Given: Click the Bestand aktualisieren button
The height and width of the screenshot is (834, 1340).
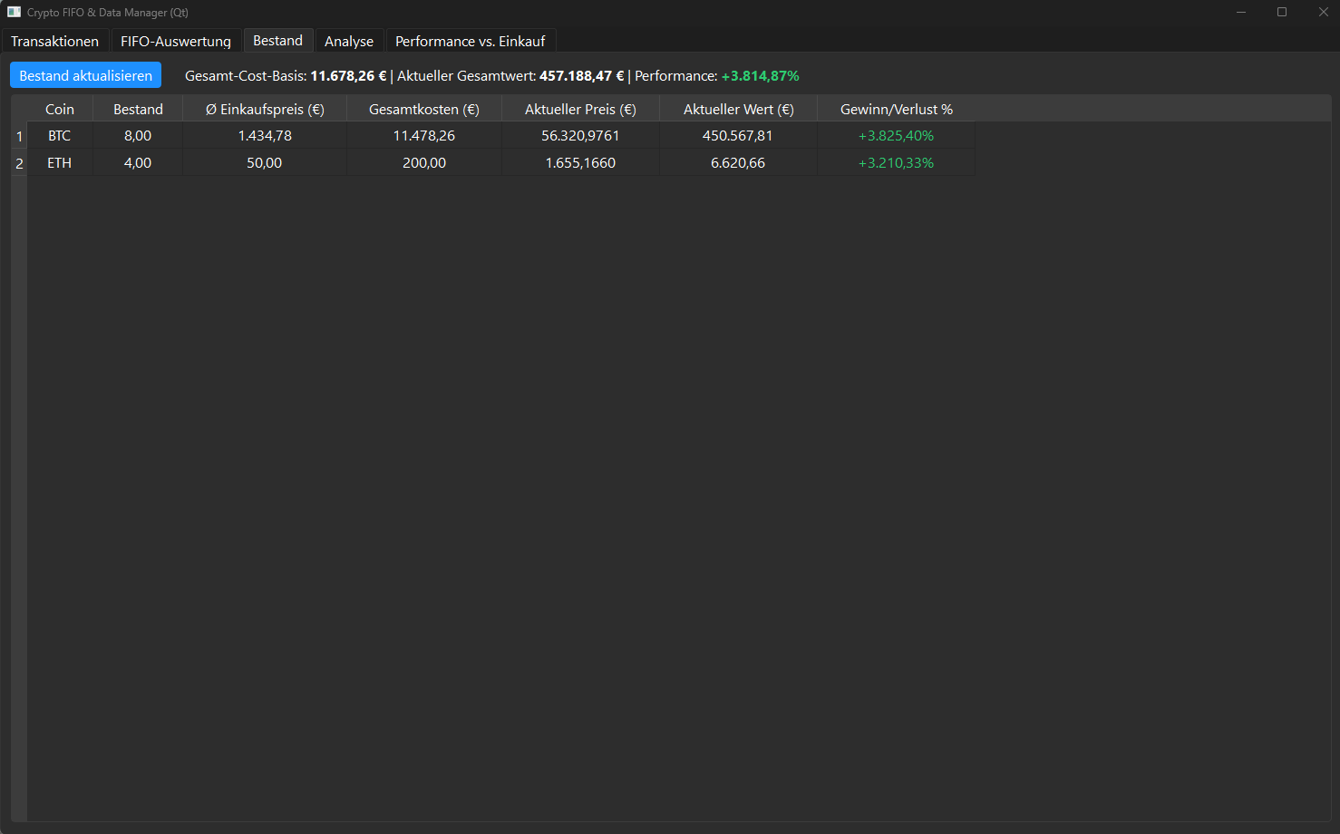Looking at the screenshot, I should (84, 75).
